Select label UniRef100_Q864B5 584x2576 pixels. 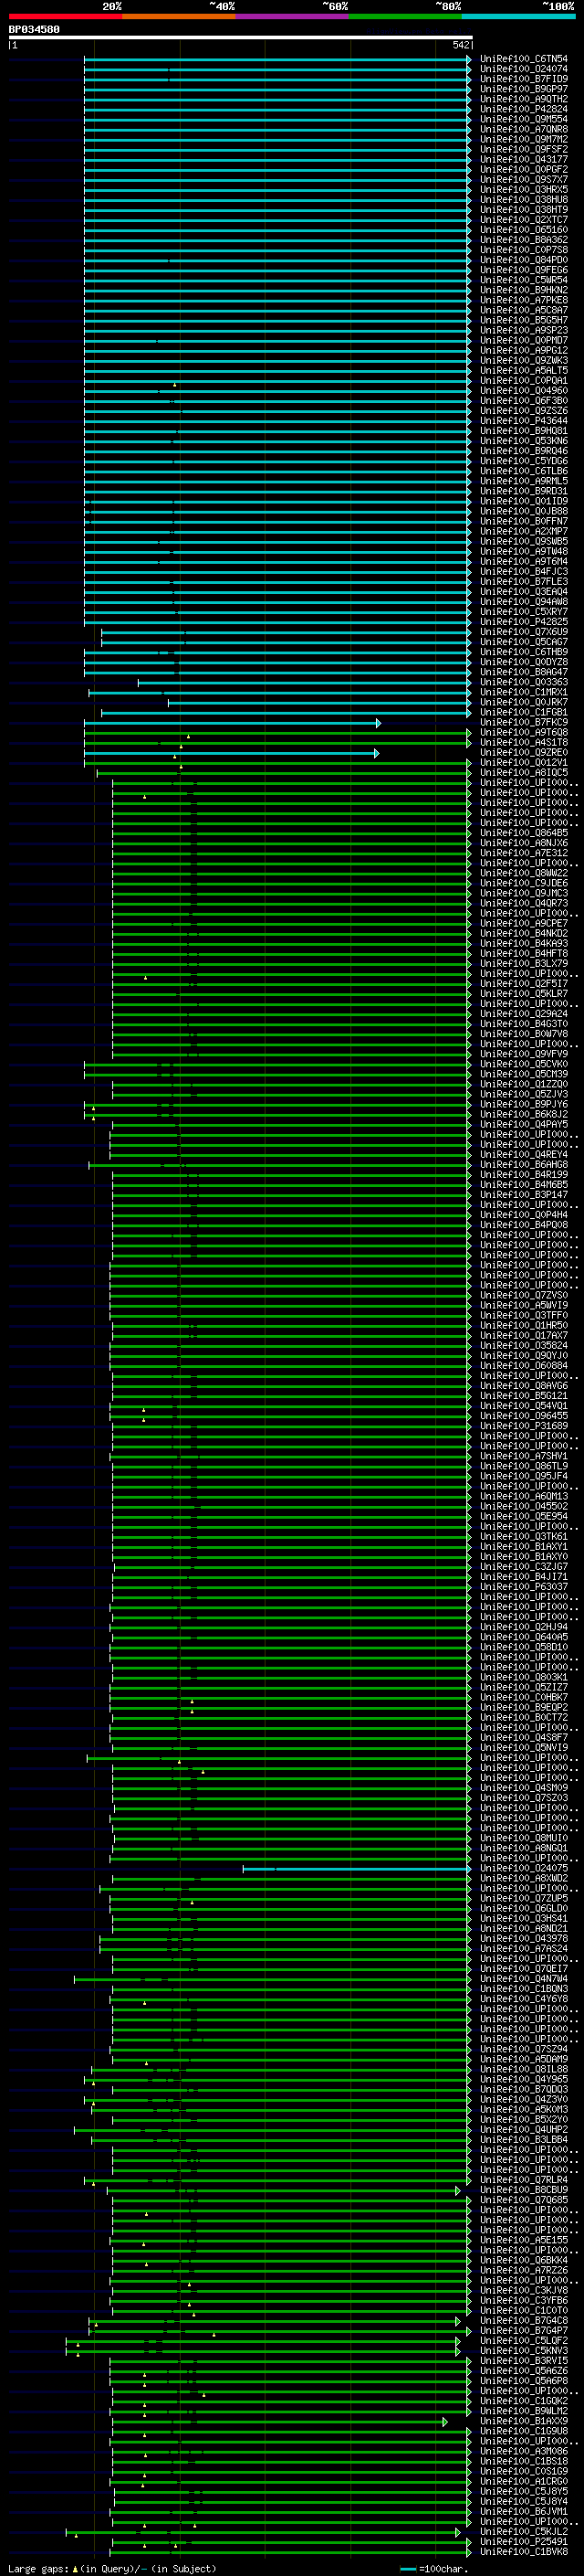[x=524, y=833]
